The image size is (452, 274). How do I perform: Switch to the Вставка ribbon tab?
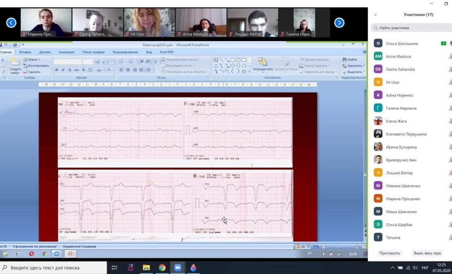point(25,52)
